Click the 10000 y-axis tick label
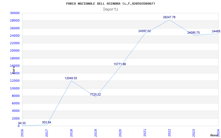 pyautogui.click(x=15, y=88)
